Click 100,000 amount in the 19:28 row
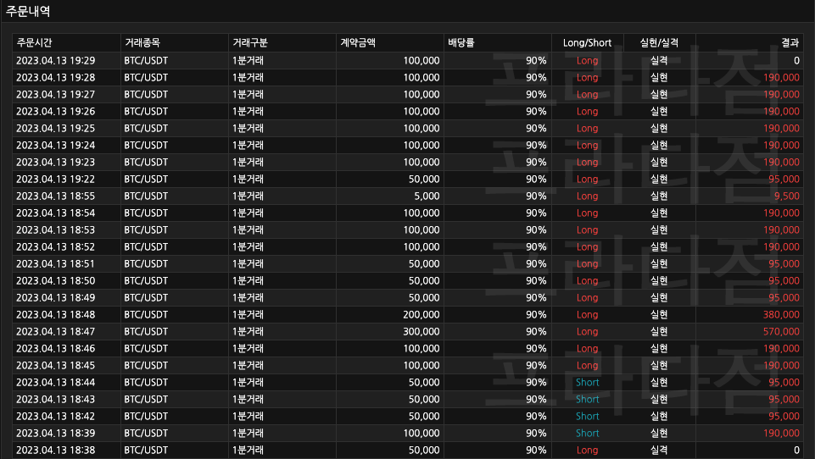Image resolution: width=815 pixels, height=459 pixels. coord(421,77)
